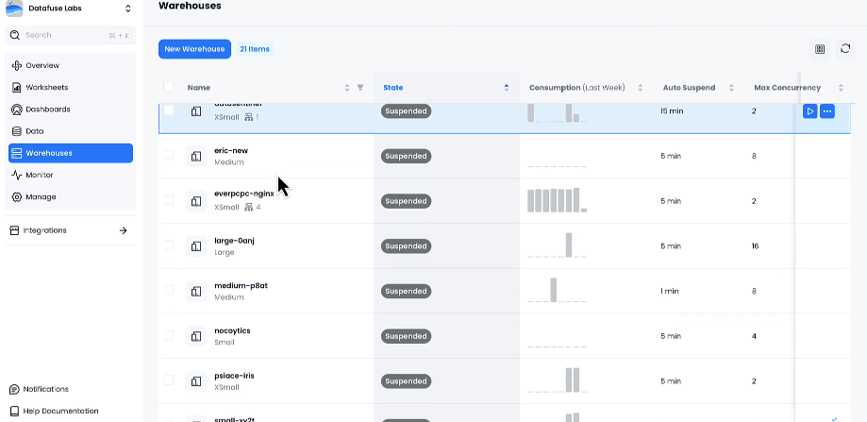Click the Notifications bell icon

(x=15, y=389)
